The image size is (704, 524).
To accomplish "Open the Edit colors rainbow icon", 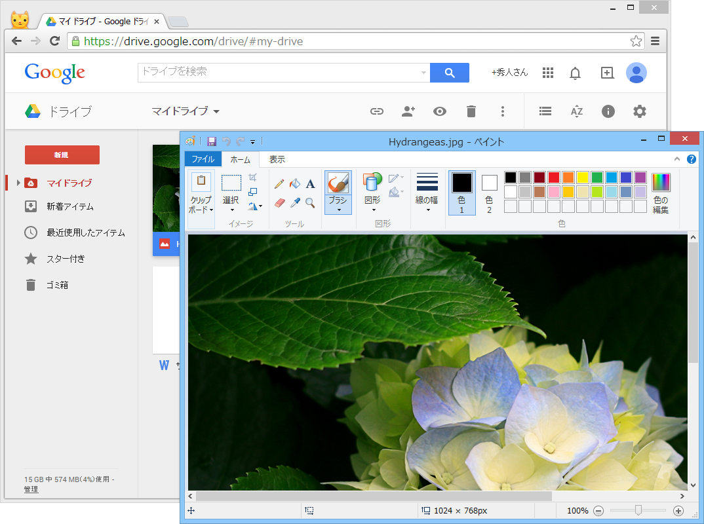I will pos(661,183).
